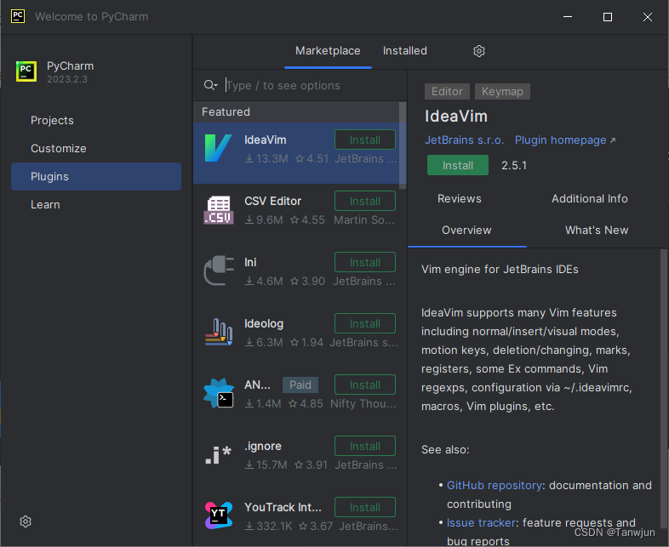Click the IdeaVim title in details

pyautogui.click(x=456, y=117)
